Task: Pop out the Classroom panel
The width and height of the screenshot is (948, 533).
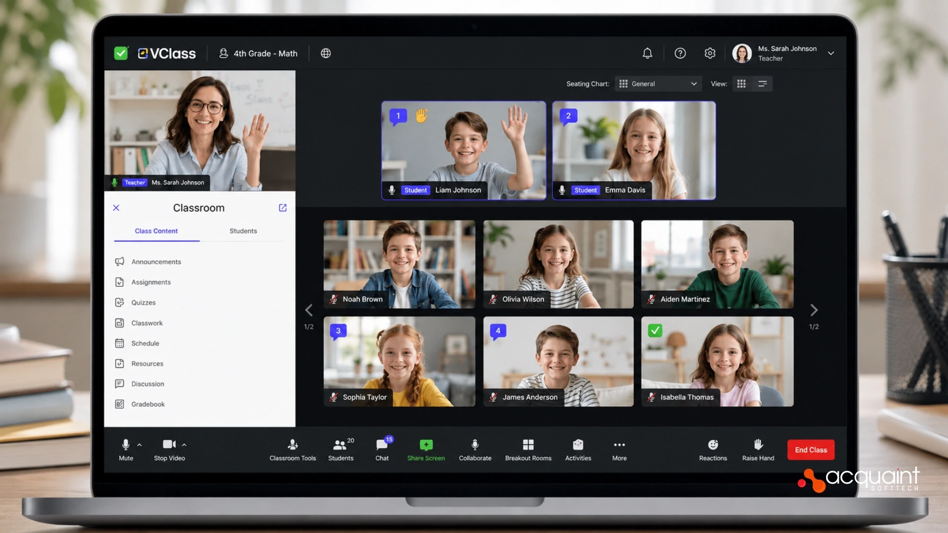Action: click(282, 208)
